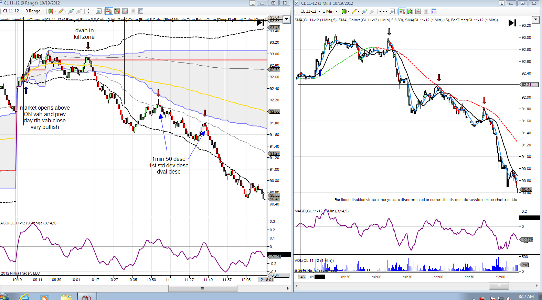
Task: Click right scroll arrow under 1 Min chart
Action: point(537,286)
